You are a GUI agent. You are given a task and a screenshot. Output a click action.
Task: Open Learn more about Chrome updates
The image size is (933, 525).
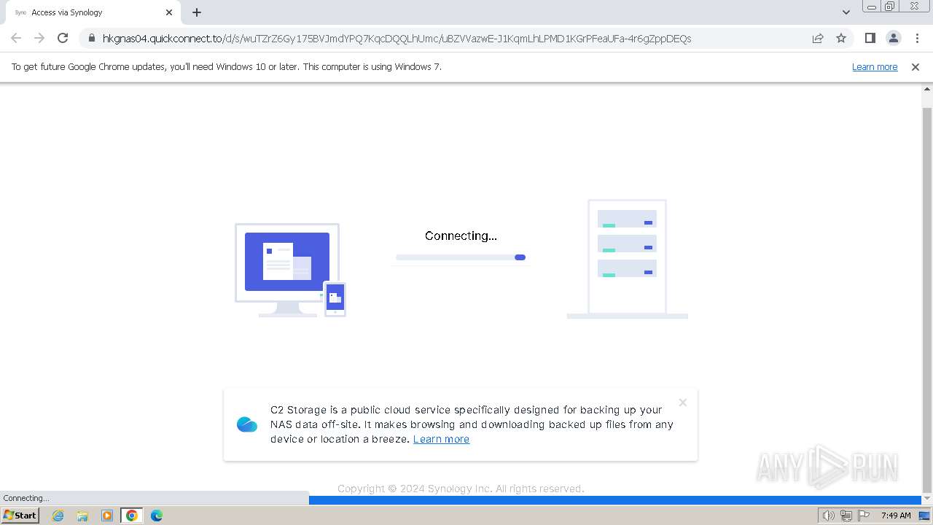point(875,66)
